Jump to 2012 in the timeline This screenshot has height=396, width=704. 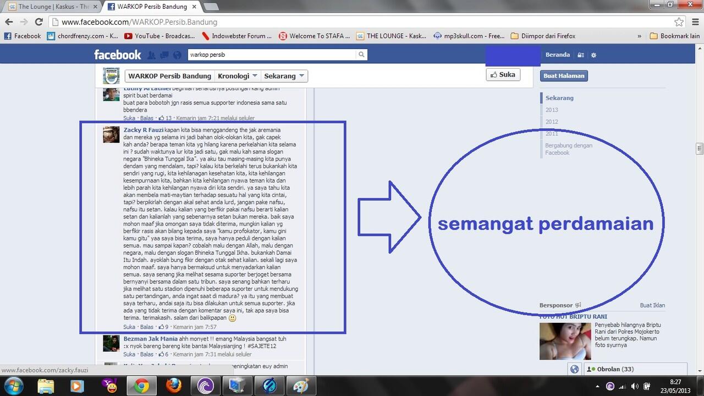[x=552, y=122]
